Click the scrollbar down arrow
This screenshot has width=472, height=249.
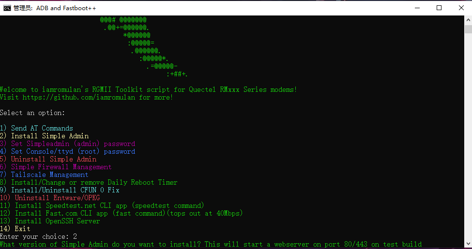pyautogui.click(x=468, y=243)
